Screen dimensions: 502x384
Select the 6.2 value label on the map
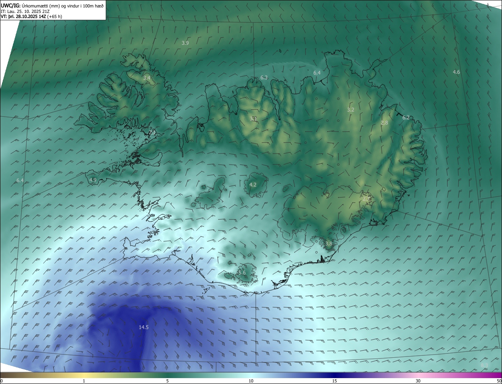click(x=406, y=117)
